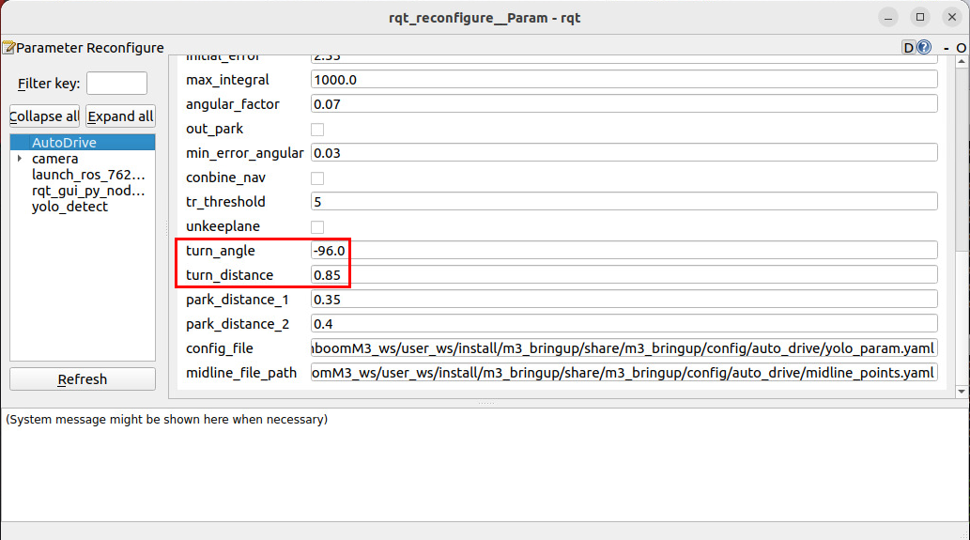Image resolution: width=970 pixels, height=540 pixels.
Task: Select the rqt_gui_py_nod... node
Action: point(88,192)
